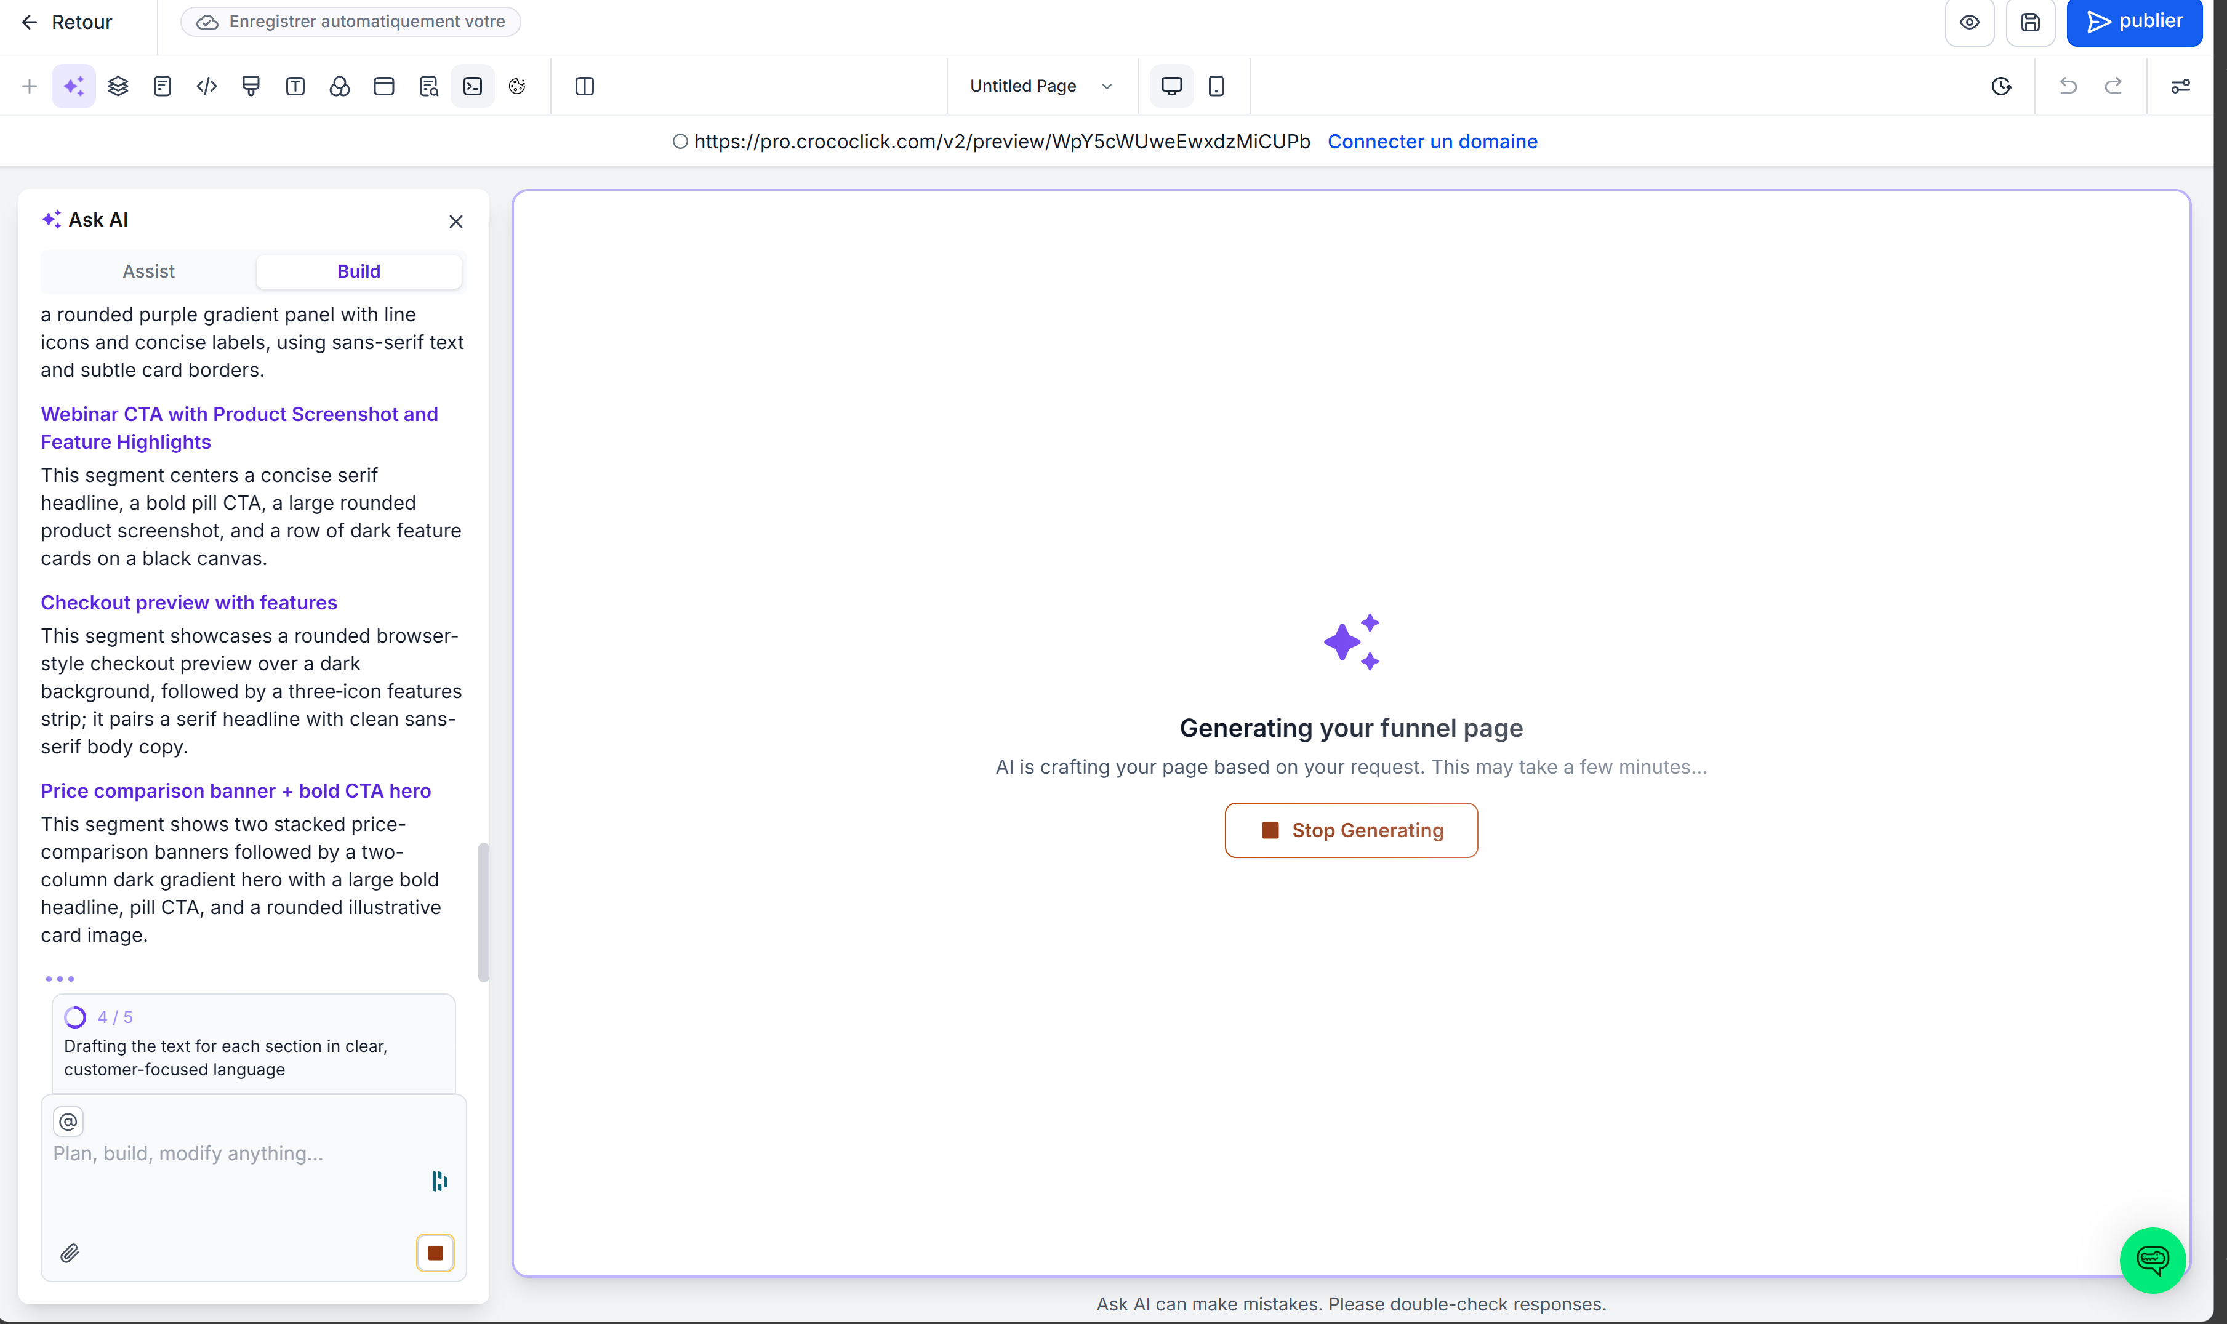Attach a file with paperclip icon
The image size is (2227, 1324).
(x=70, y=1253)
